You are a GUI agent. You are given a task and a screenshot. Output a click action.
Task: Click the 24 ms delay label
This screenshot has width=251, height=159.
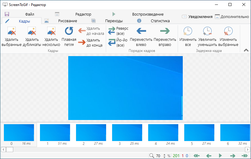[x=170, y=143]
